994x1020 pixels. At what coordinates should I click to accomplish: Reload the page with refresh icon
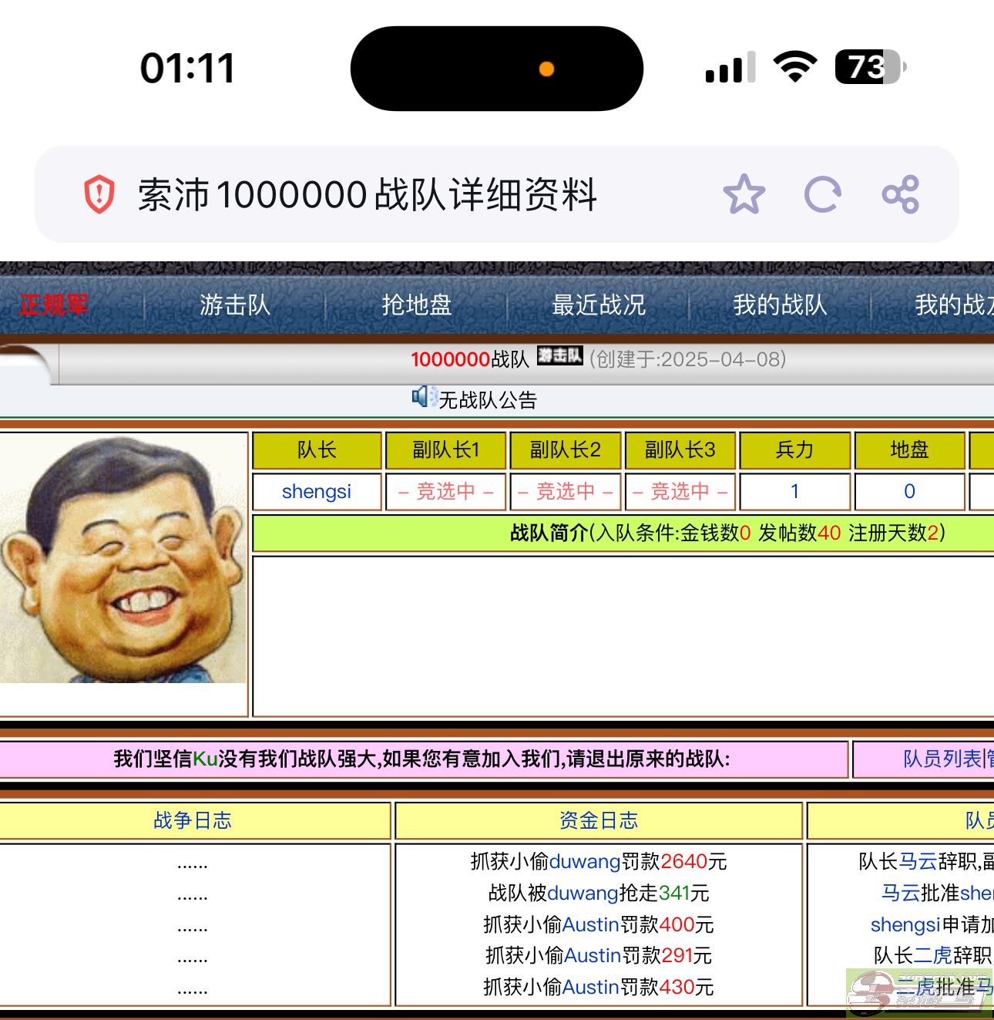point(822,194)
